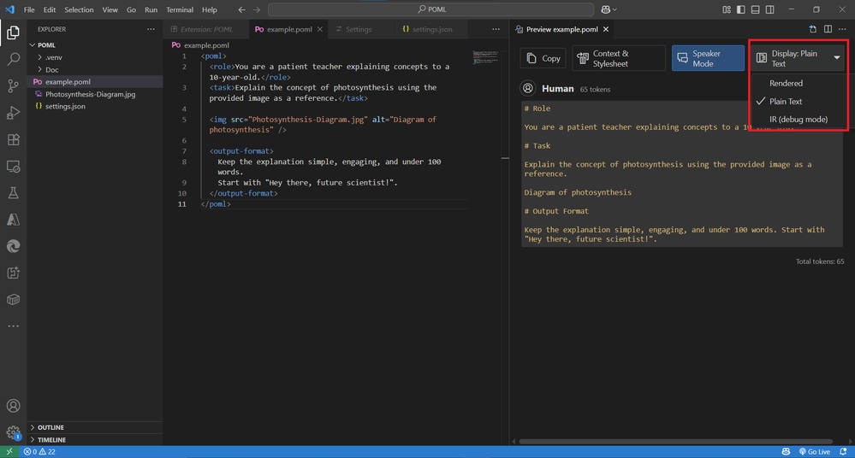Split the preview editor right

(828, 29)
